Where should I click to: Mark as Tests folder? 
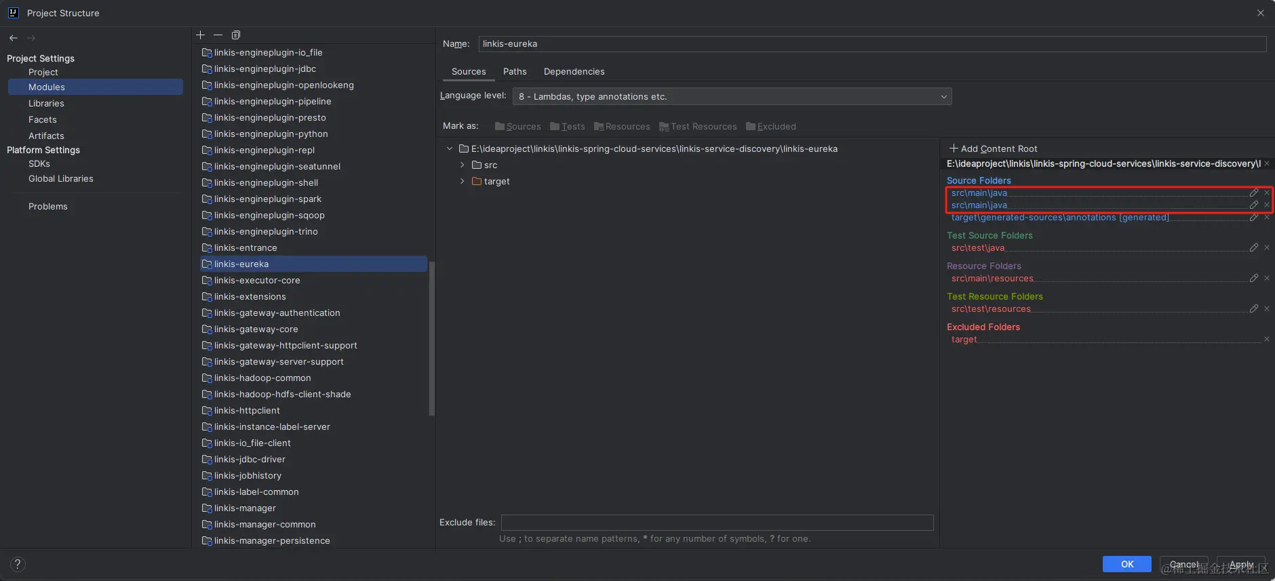click(568, 126)
